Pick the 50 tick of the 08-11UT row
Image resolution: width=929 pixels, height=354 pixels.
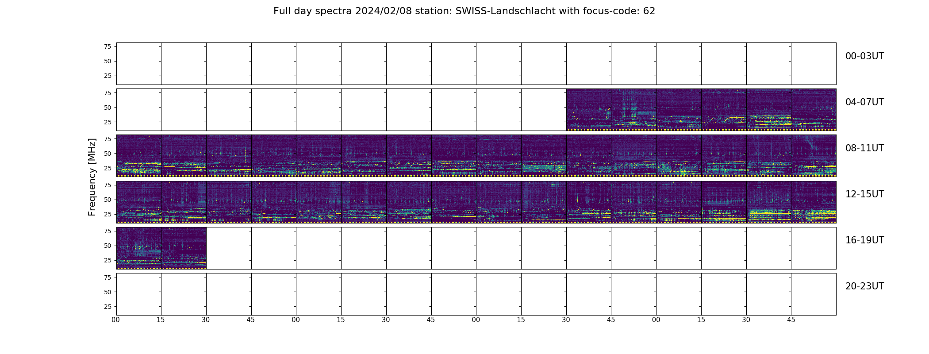107,153
